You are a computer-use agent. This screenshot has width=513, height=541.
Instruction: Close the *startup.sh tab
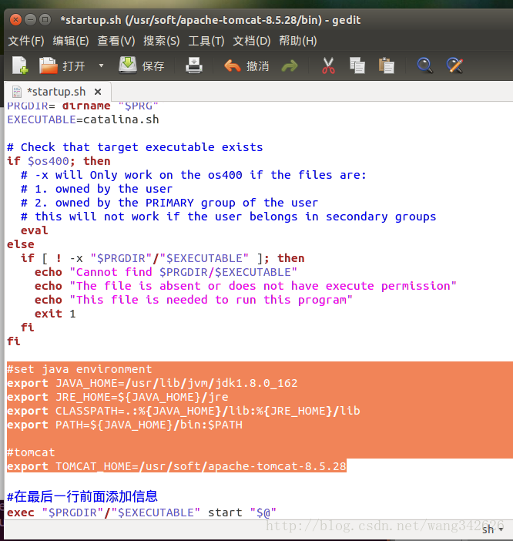(x=98, y=92)
